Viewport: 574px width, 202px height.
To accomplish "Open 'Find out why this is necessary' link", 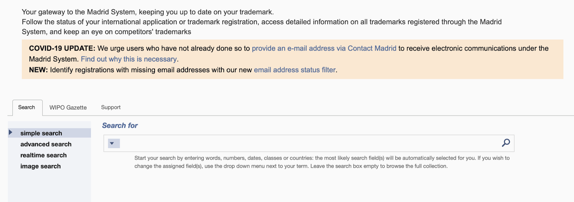I will (129, 59).
